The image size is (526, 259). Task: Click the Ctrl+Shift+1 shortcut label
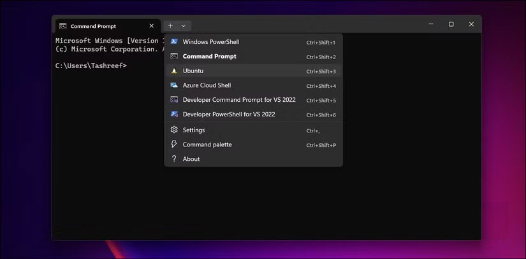pos(321,43)
